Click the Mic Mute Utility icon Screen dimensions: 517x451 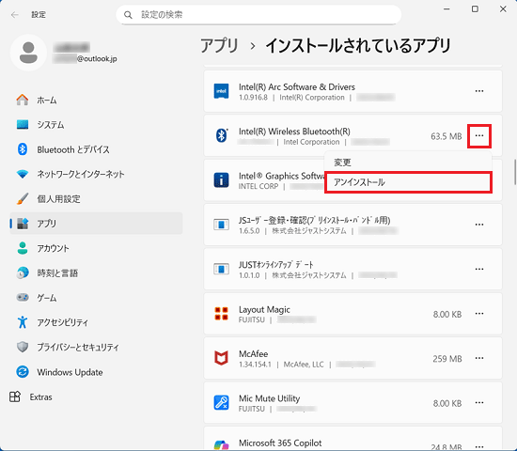[221, 402]
